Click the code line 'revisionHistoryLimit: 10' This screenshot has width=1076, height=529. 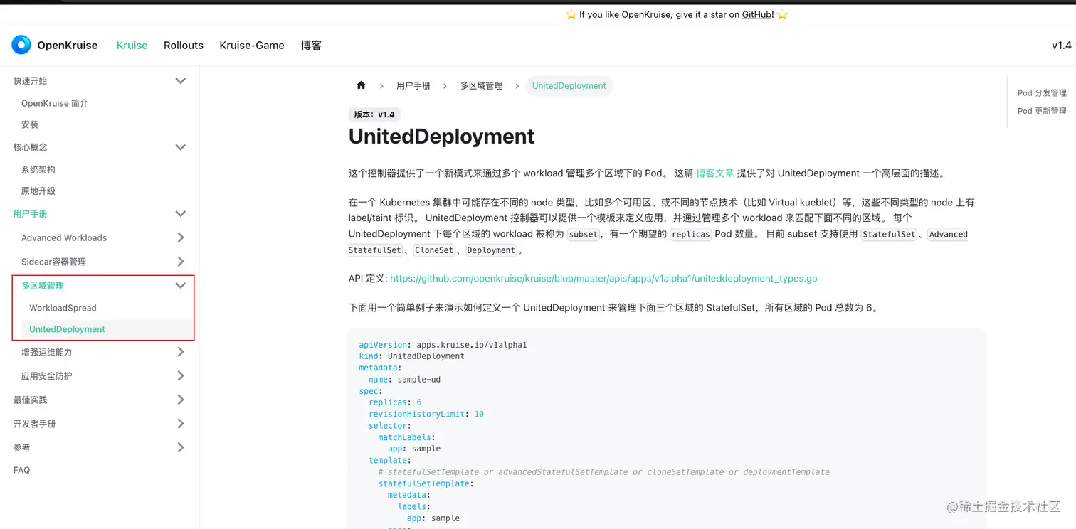tap(426, 414)
